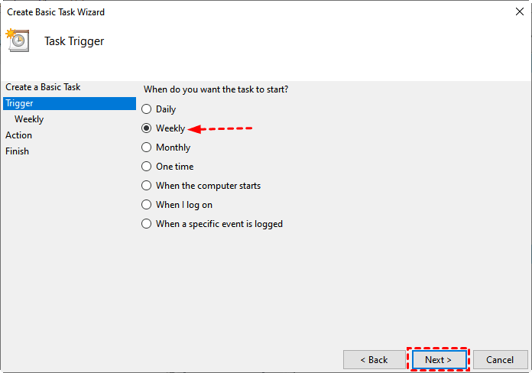This screenshot has width=532, height=373.
Task: Click the Task Trigger clock icon
Action: (x=17, y=40)
